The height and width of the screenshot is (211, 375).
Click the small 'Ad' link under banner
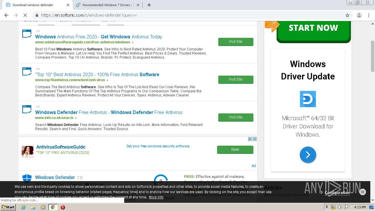[x=254, y=166]
